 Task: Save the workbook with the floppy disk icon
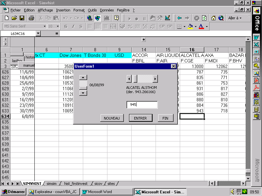click(x=22, y=18)
